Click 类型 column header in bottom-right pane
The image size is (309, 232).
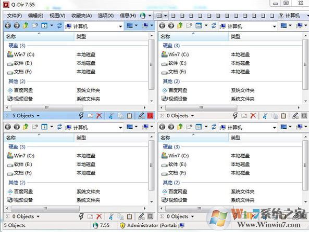[265, 138]
